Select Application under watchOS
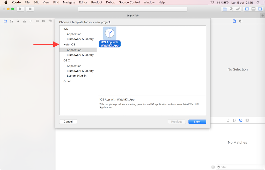The image size is (265, 170). (x=74, y=50)
